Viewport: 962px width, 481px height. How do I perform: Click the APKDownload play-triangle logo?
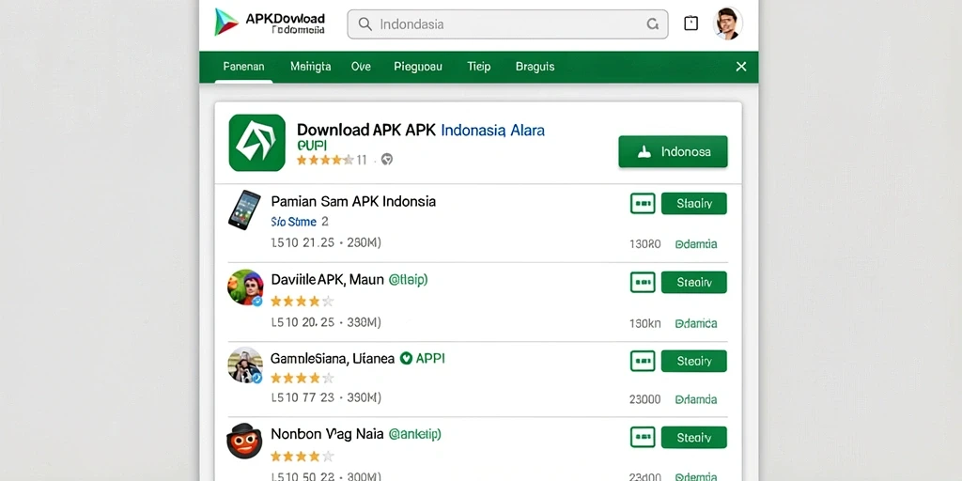tap(226, 23)
